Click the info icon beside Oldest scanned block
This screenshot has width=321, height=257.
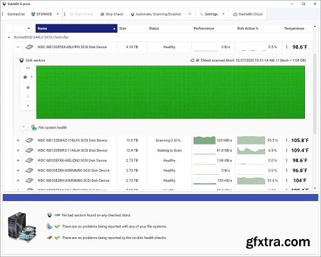198,60
